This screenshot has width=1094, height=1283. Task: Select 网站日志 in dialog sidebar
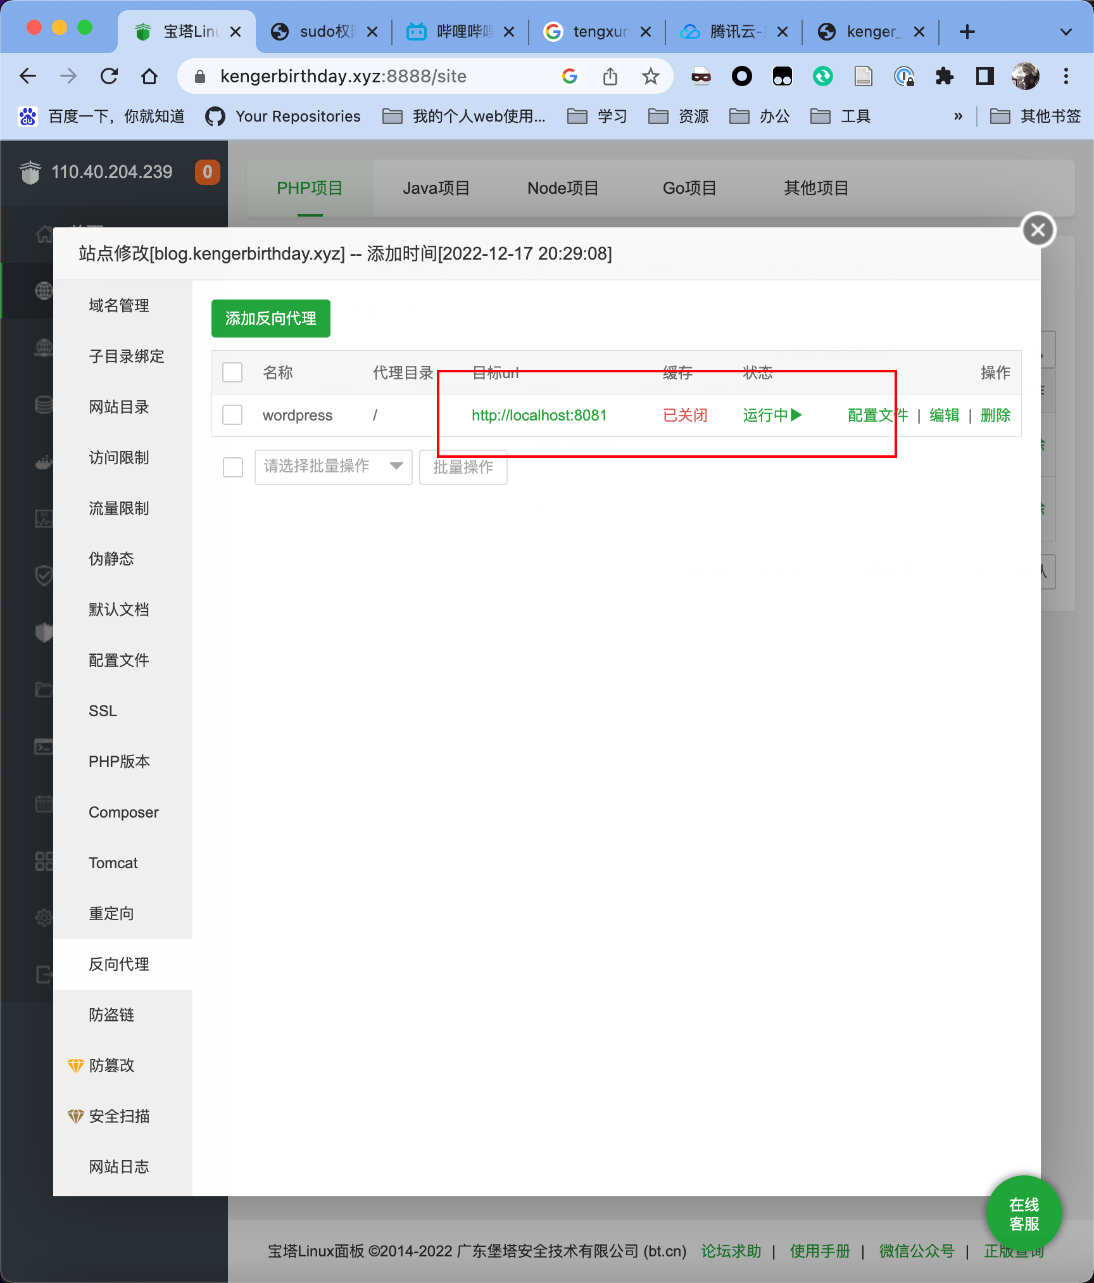click(x=123, y=1167)
